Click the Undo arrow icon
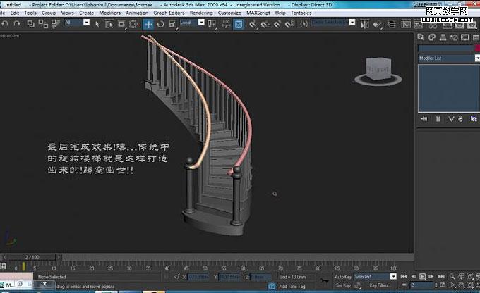 tap(5, 23)
